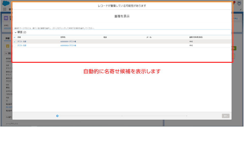244x145 pixels.
Task: Open the A00000003-テスト様 household link
Action: [68, 46]
